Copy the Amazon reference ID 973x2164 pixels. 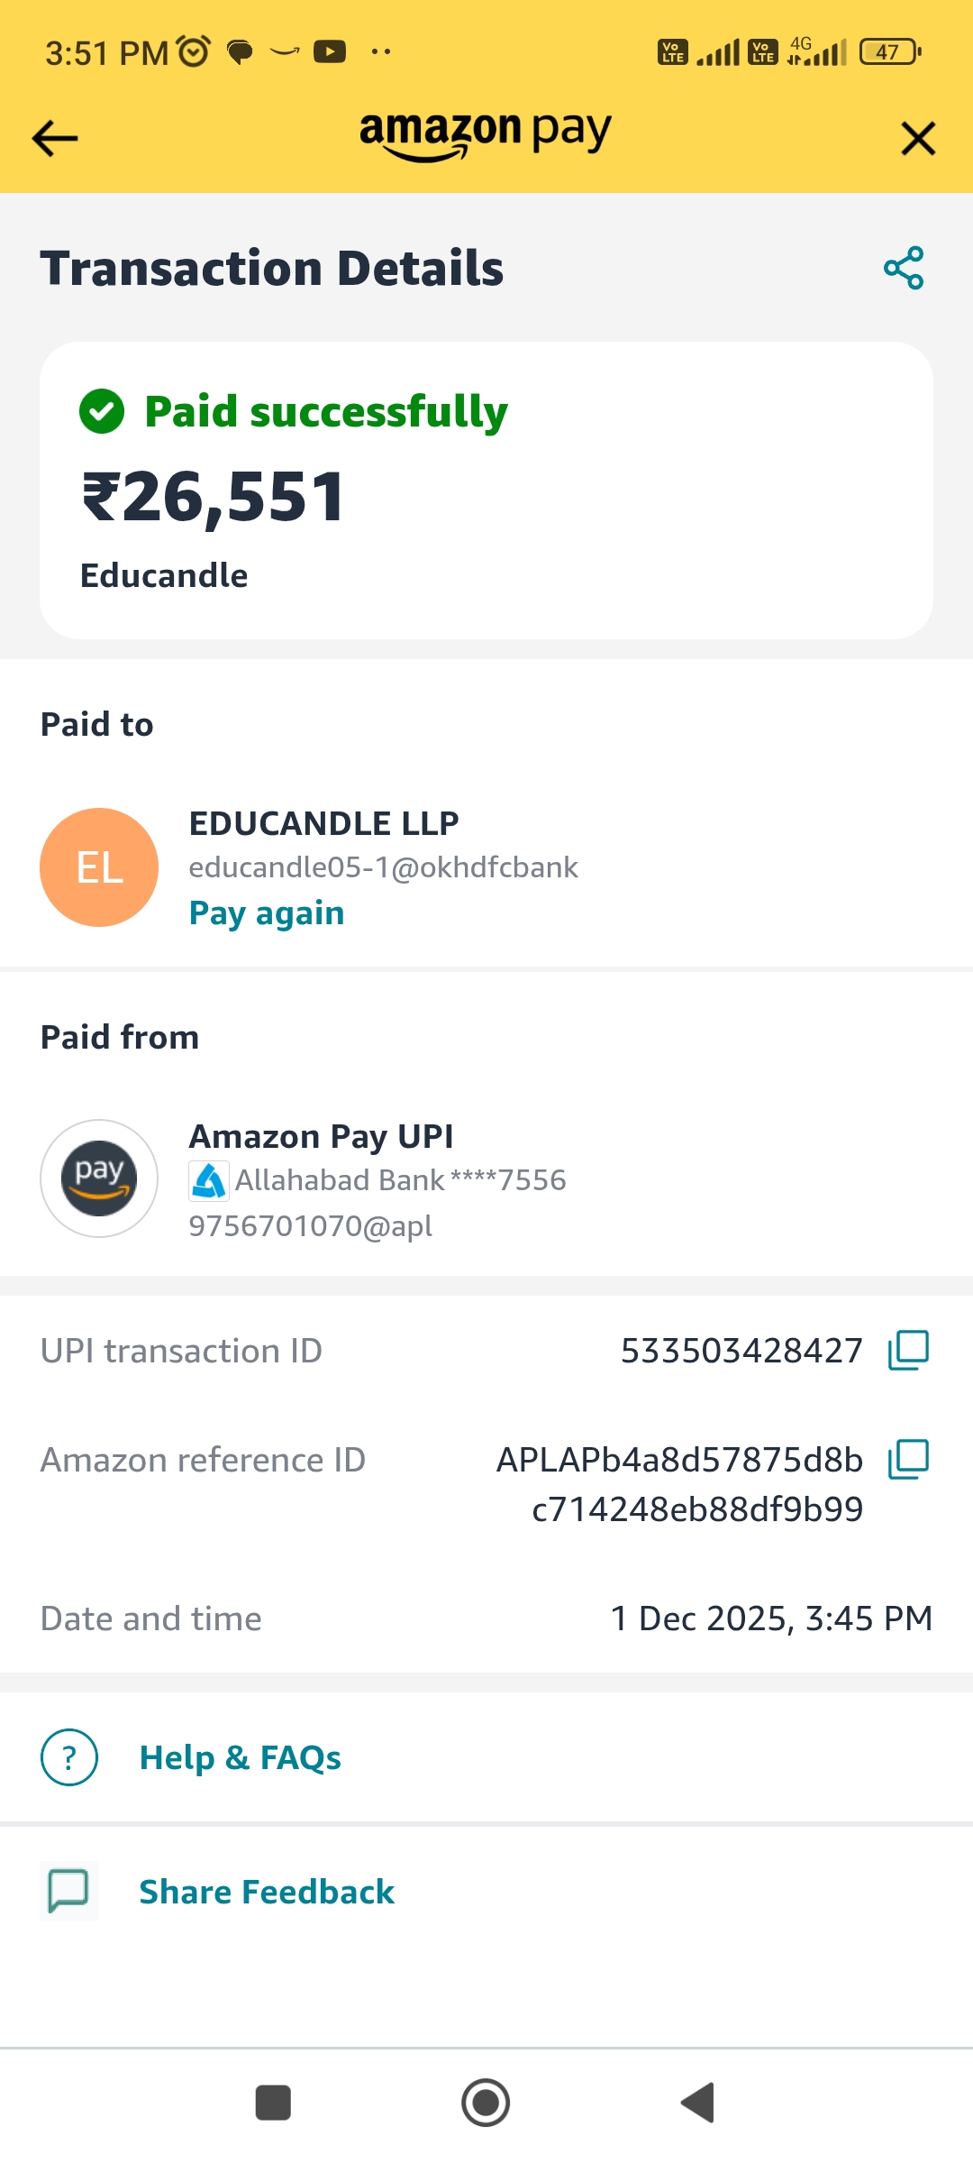[908, 1459]
